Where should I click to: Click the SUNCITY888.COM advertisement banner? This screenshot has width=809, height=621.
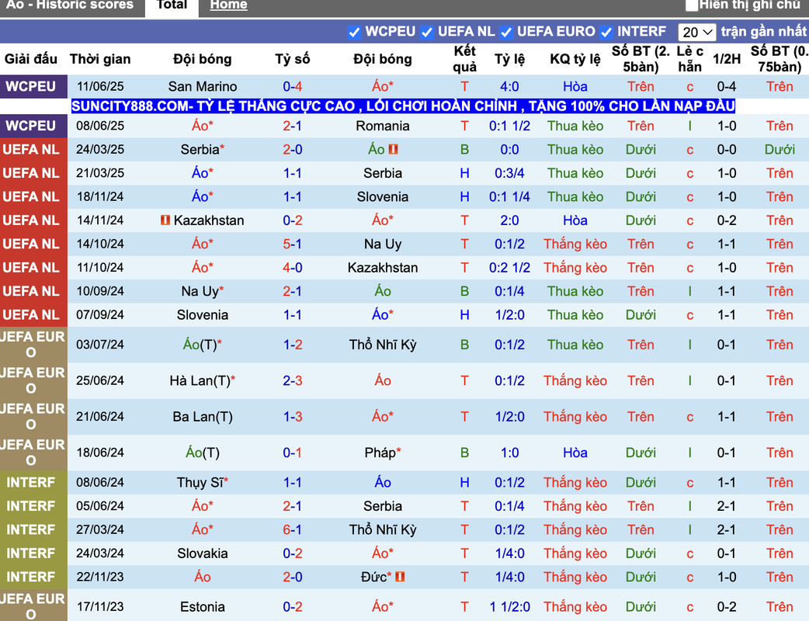point(403,106)
